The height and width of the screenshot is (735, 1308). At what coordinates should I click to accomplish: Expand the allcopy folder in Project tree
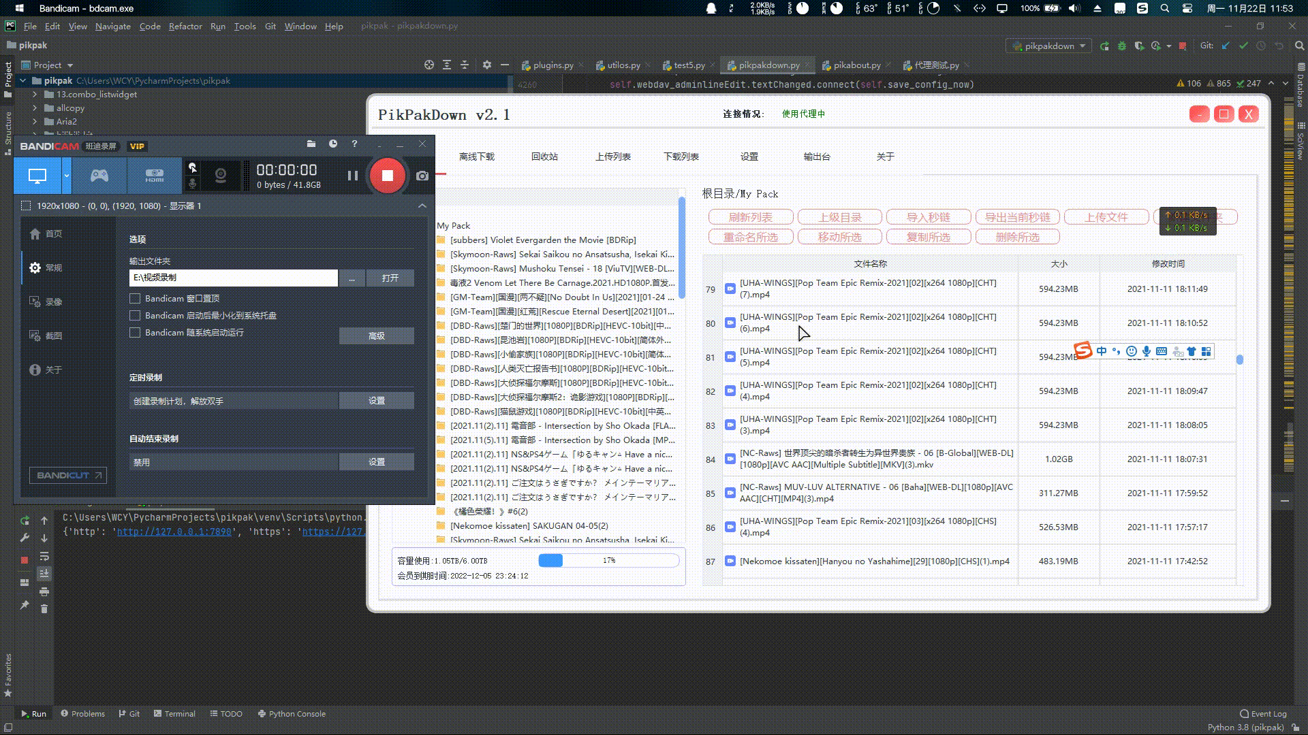point(35,108)
